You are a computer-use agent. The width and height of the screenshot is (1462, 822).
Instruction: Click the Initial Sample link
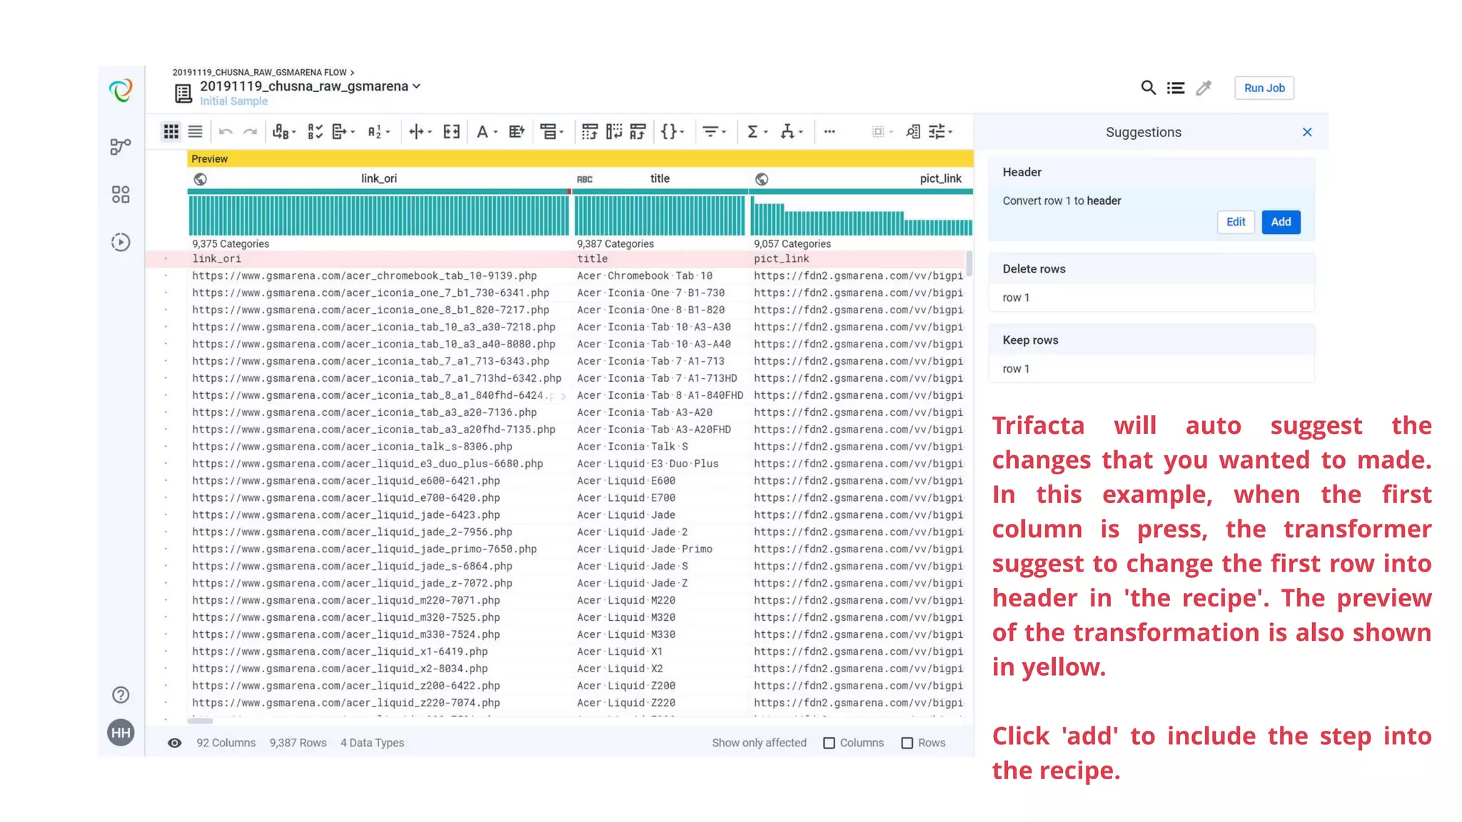(x=233, y=101)
